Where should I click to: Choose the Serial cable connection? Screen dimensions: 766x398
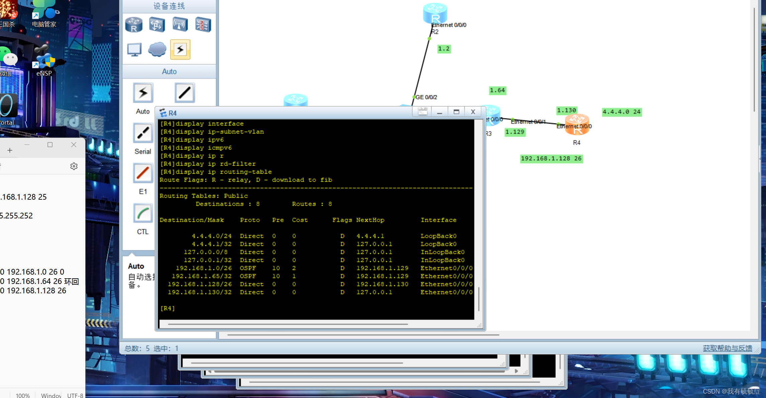[x=143, y=133]
